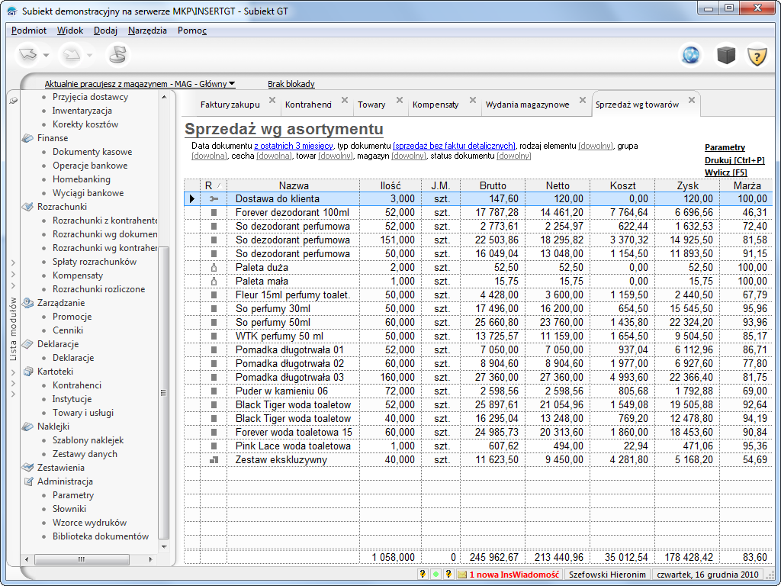The width and height of the screenshot is (781, 586).
Task: Open the help shield question-mark icon
Action: coord(756,56)
